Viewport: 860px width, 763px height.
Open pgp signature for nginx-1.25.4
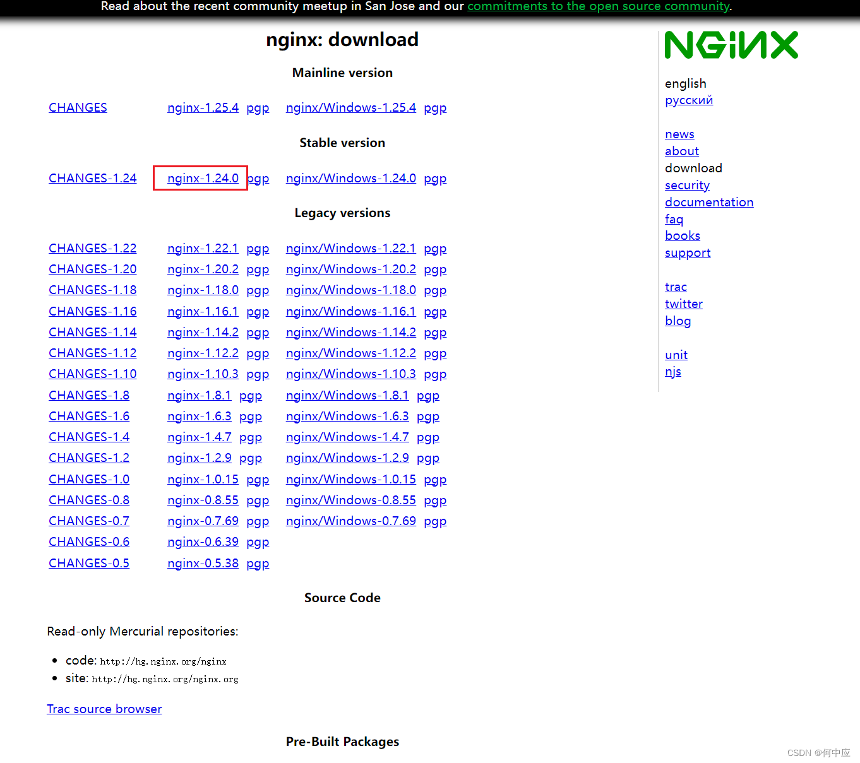coord(258,108)
